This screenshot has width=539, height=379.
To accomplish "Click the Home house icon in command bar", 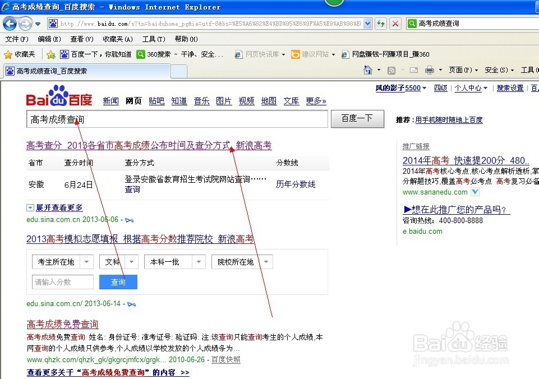I will 368,70.
